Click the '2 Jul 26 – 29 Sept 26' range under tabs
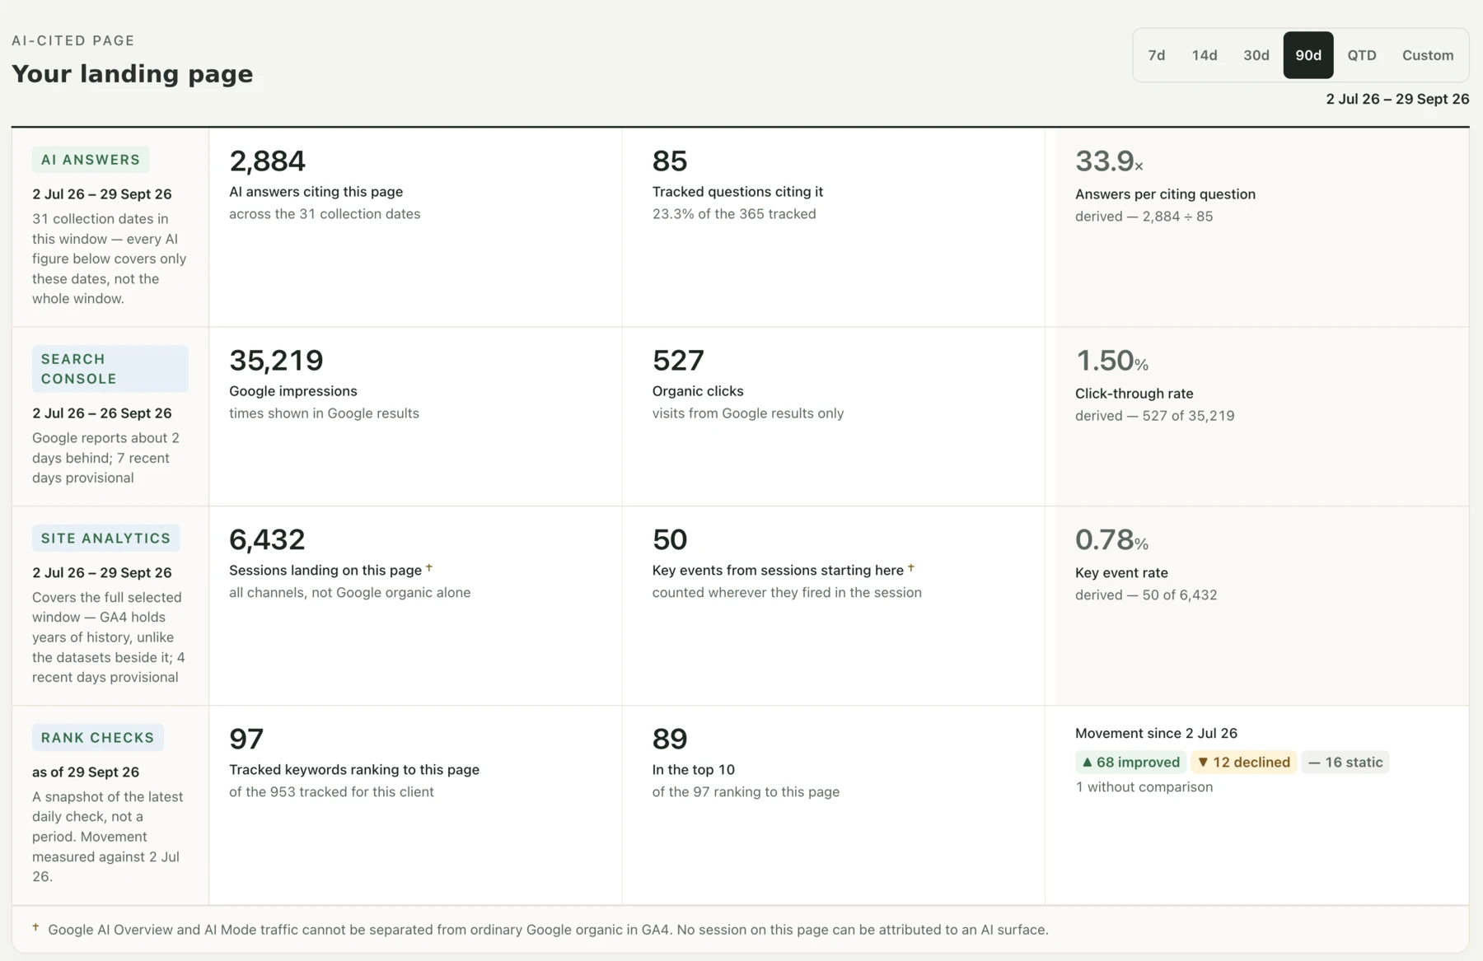 tap(1397, 99)
